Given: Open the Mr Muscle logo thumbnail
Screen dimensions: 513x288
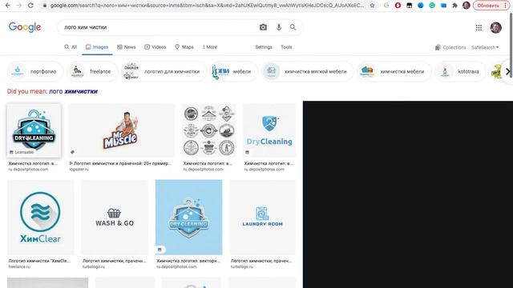Looking at the screenshot, I should click(x=121, y=130).
